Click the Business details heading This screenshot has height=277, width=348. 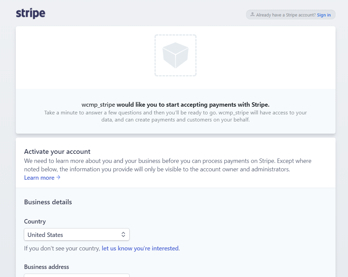(48, 202)
